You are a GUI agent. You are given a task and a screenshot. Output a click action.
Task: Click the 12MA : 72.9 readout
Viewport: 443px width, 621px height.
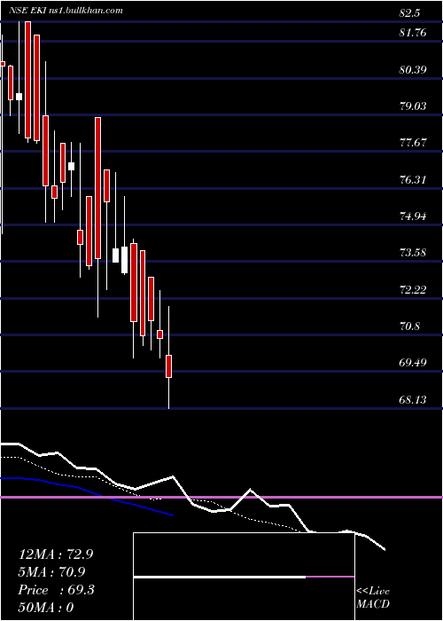pos(56,554)
